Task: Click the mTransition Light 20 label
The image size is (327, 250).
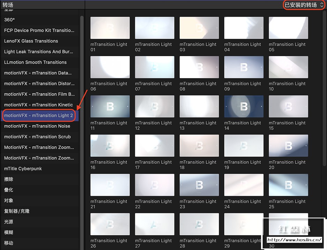Action: [x=287, y=165]
